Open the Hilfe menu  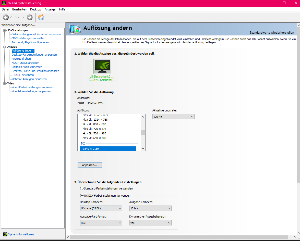62,9
